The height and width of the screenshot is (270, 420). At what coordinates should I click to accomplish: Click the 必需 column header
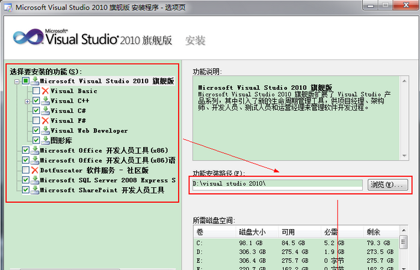[342, 232]
